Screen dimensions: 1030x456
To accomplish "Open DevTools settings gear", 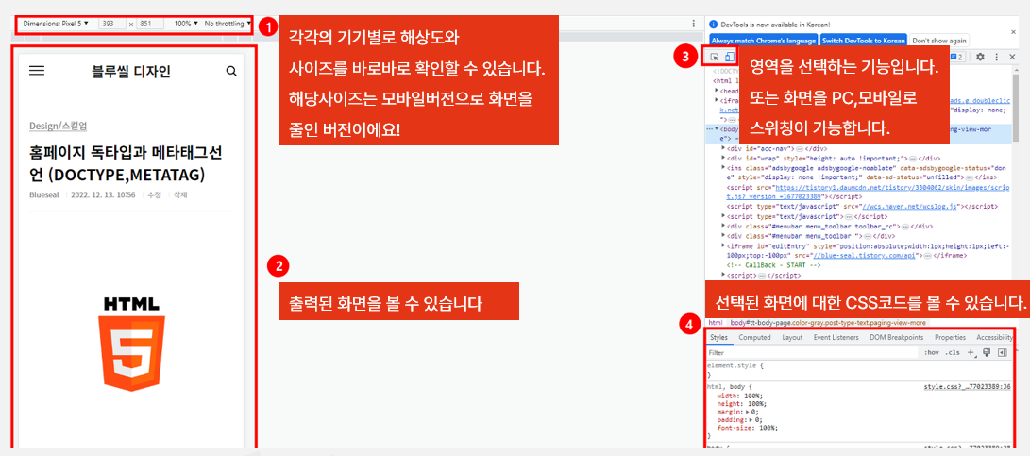I will point(980,58).
